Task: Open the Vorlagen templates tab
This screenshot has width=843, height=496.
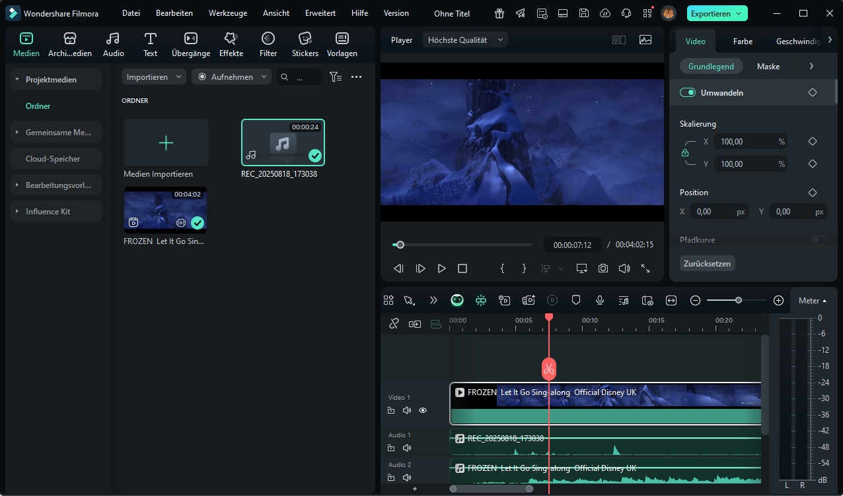Action: (x=342, y=44)
